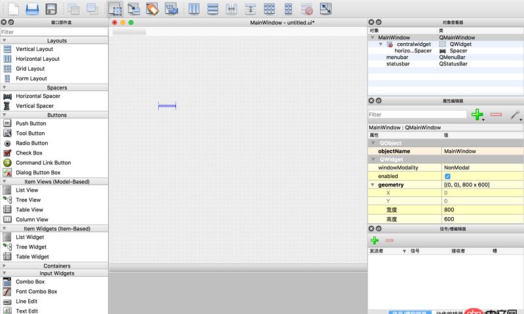This screenshot has height=314, width=524.
Task: Float the Widget Box panel
Action: 11,22
